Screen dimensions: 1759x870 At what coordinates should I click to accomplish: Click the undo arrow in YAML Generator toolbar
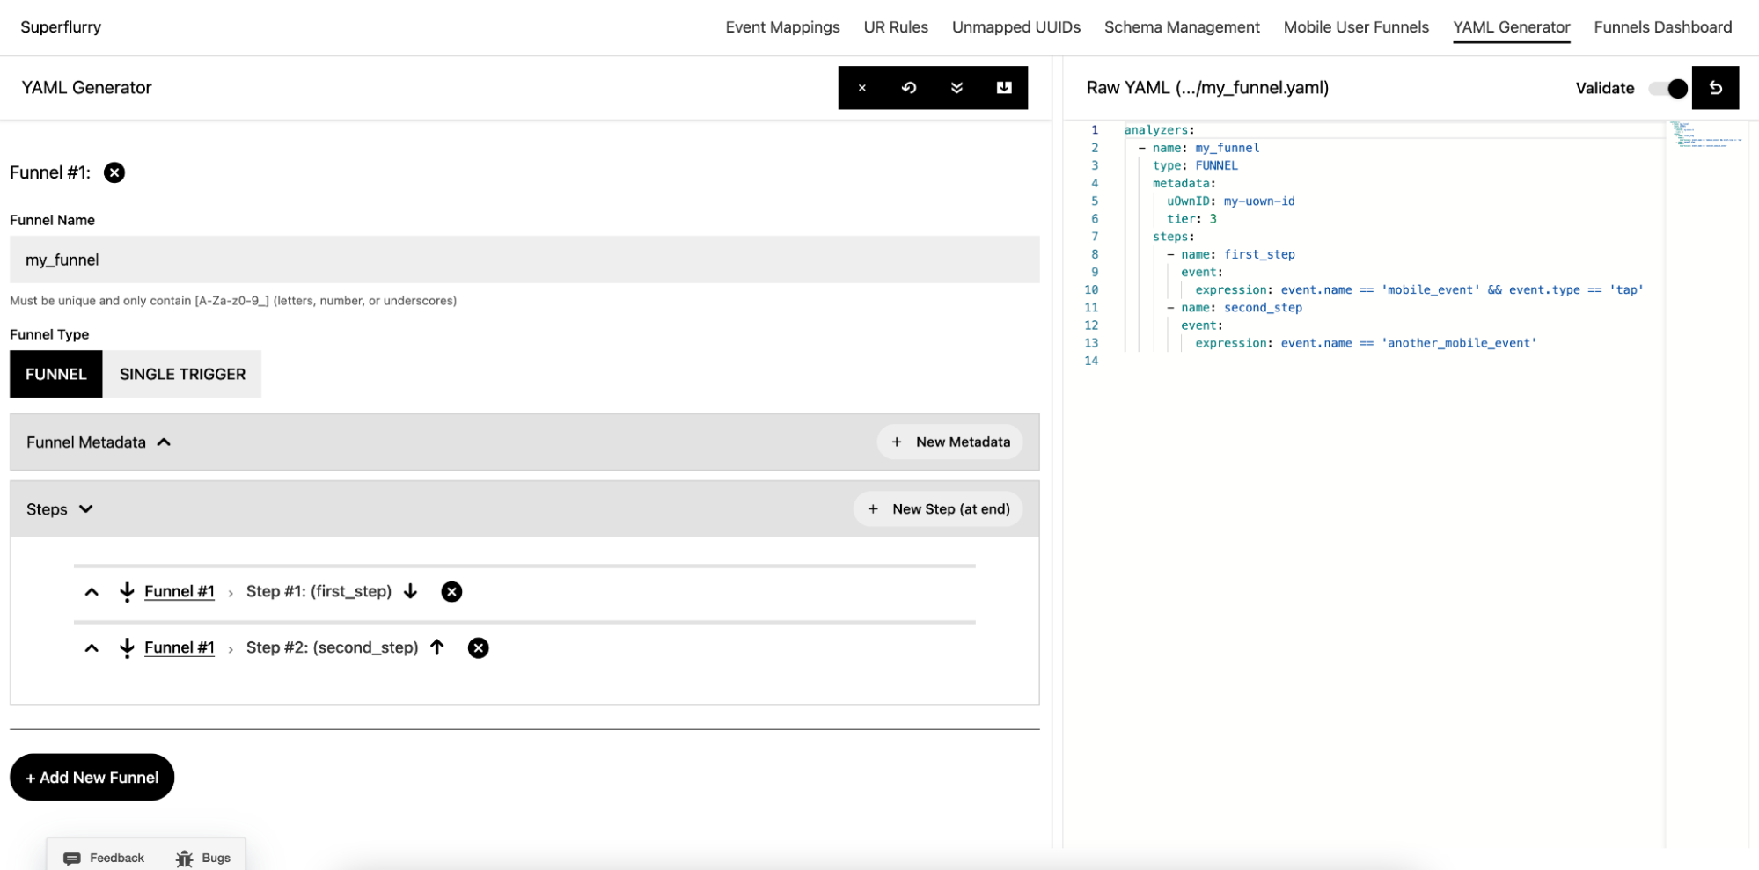(909, 88)
